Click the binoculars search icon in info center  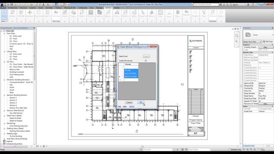click(x=221, y=5)
